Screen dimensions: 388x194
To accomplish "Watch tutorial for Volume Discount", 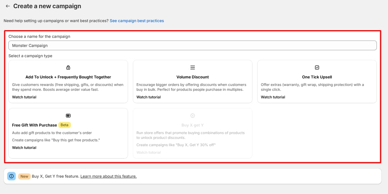I will [149, 97].
